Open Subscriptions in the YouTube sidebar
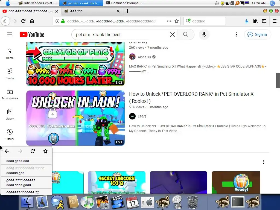This screenshot has height=210, width=280. 10,94
